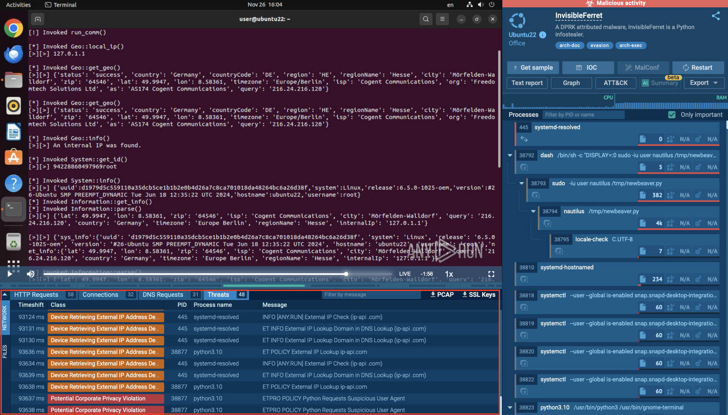Click the share icon next to InvisibleFerret

tap(716, 16)
